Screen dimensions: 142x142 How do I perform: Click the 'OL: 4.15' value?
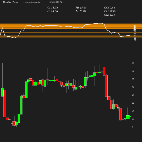point(110,15)
